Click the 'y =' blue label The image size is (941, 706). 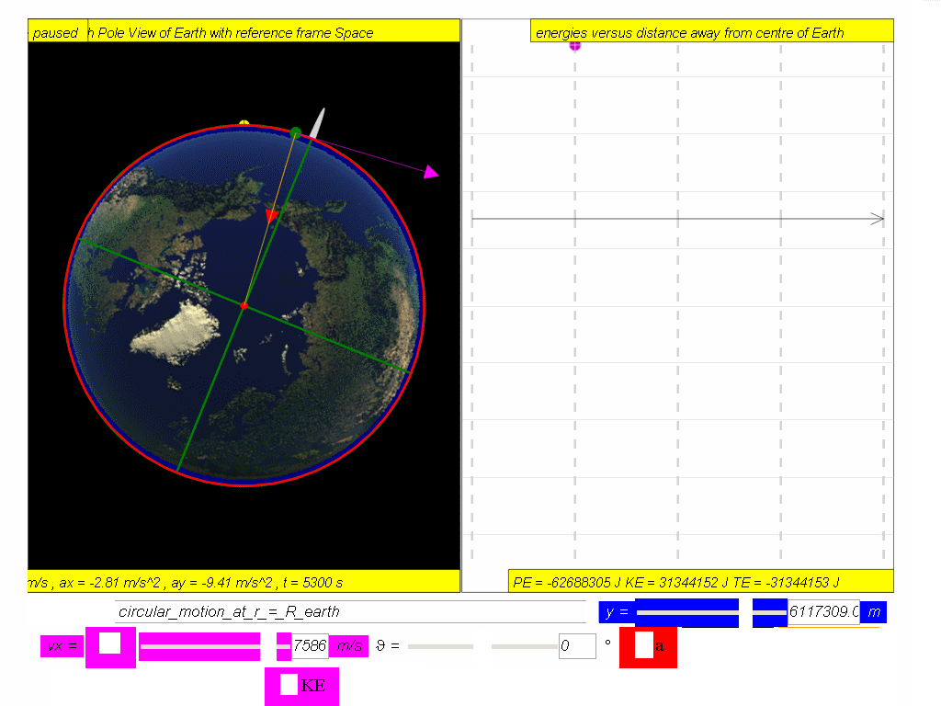tap(617, 611)
